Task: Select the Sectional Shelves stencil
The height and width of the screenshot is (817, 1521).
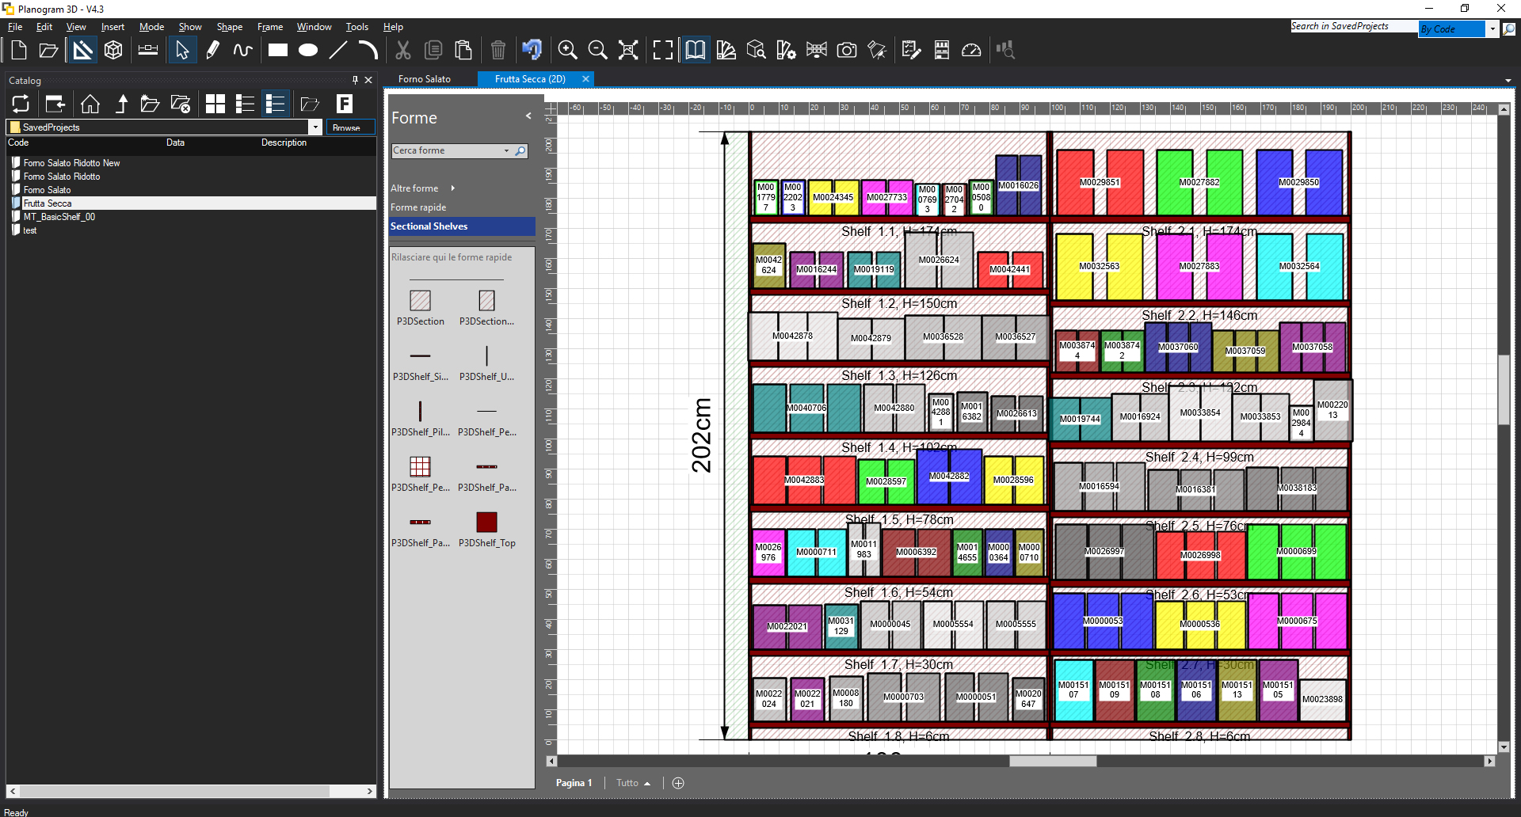Action: click(x=429, y=226)
